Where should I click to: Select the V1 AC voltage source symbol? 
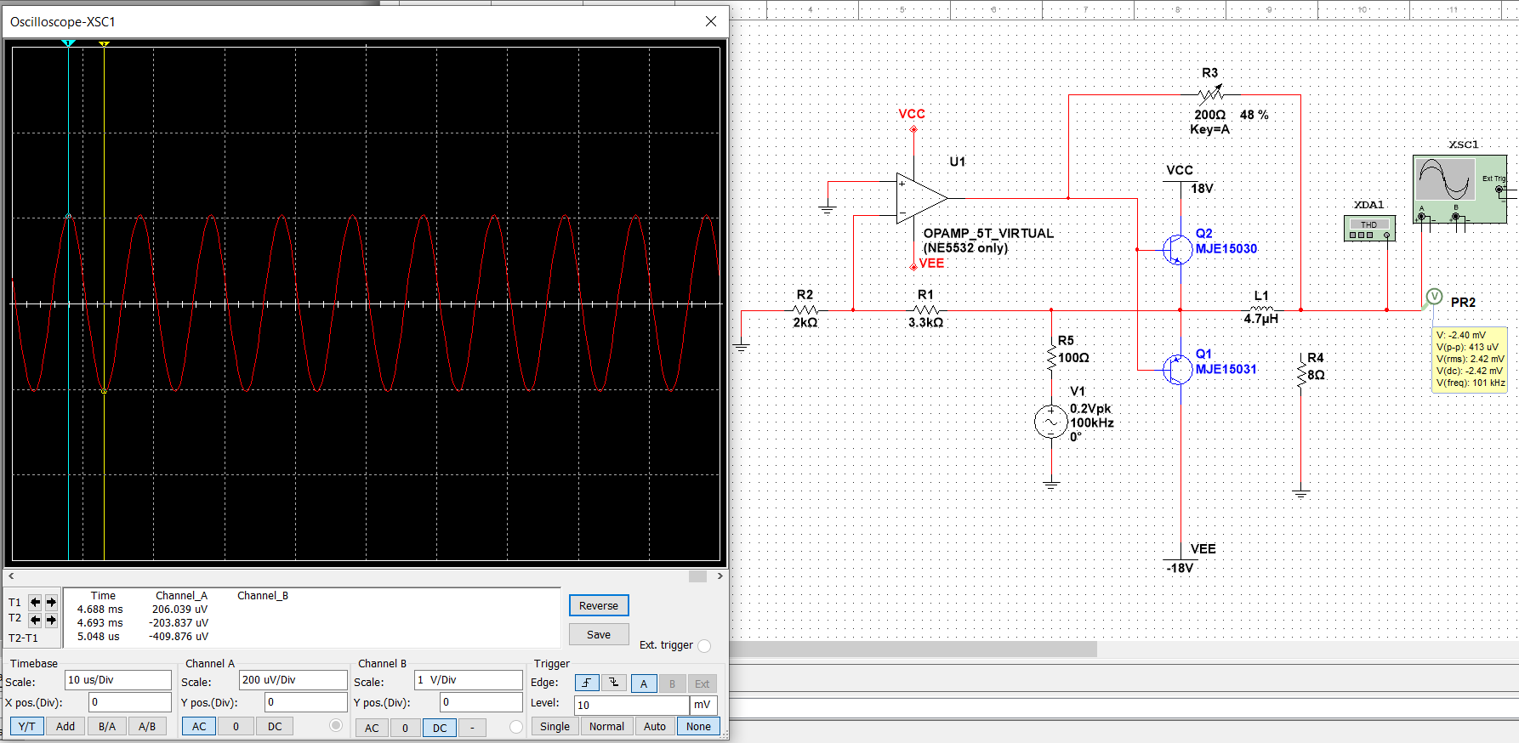coord(1051,422)
